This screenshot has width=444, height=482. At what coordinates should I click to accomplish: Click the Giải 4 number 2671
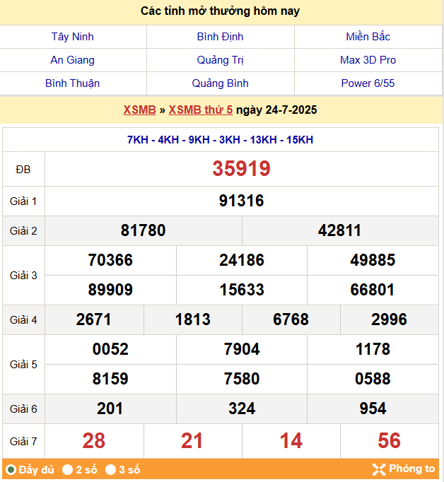point(93,319)
